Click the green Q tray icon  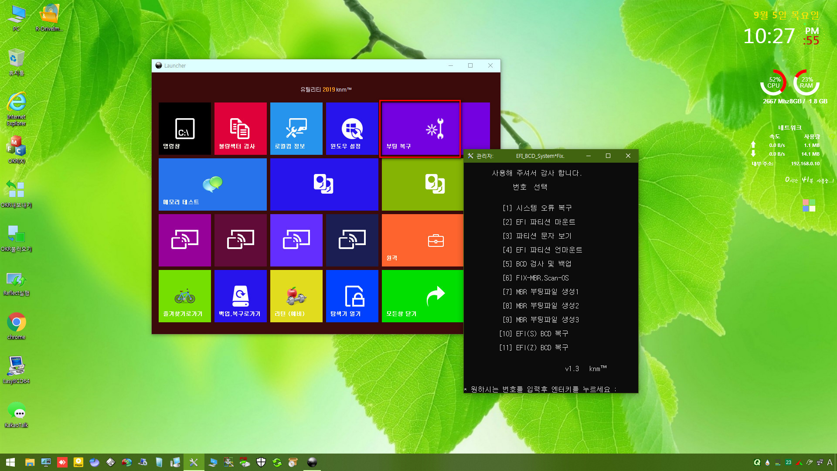pos(757,462)
